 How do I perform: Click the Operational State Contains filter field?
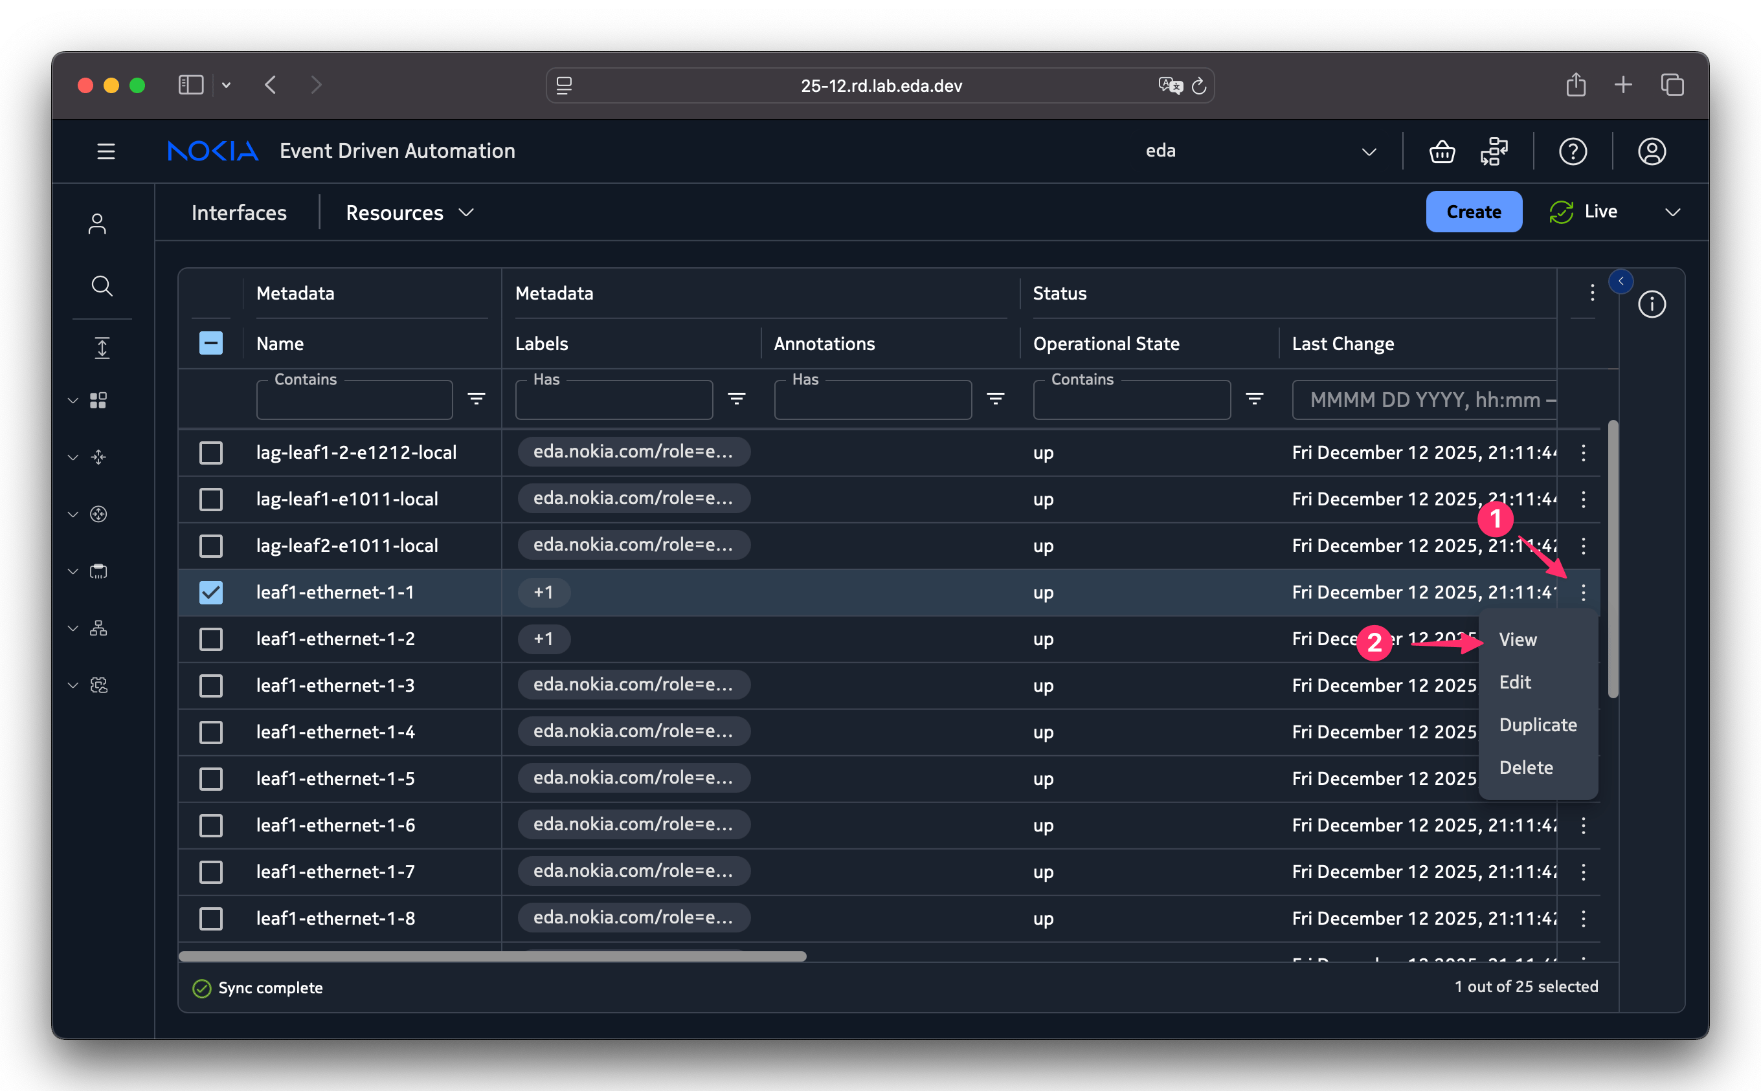pyautogui.click(x=1131, y=401)
